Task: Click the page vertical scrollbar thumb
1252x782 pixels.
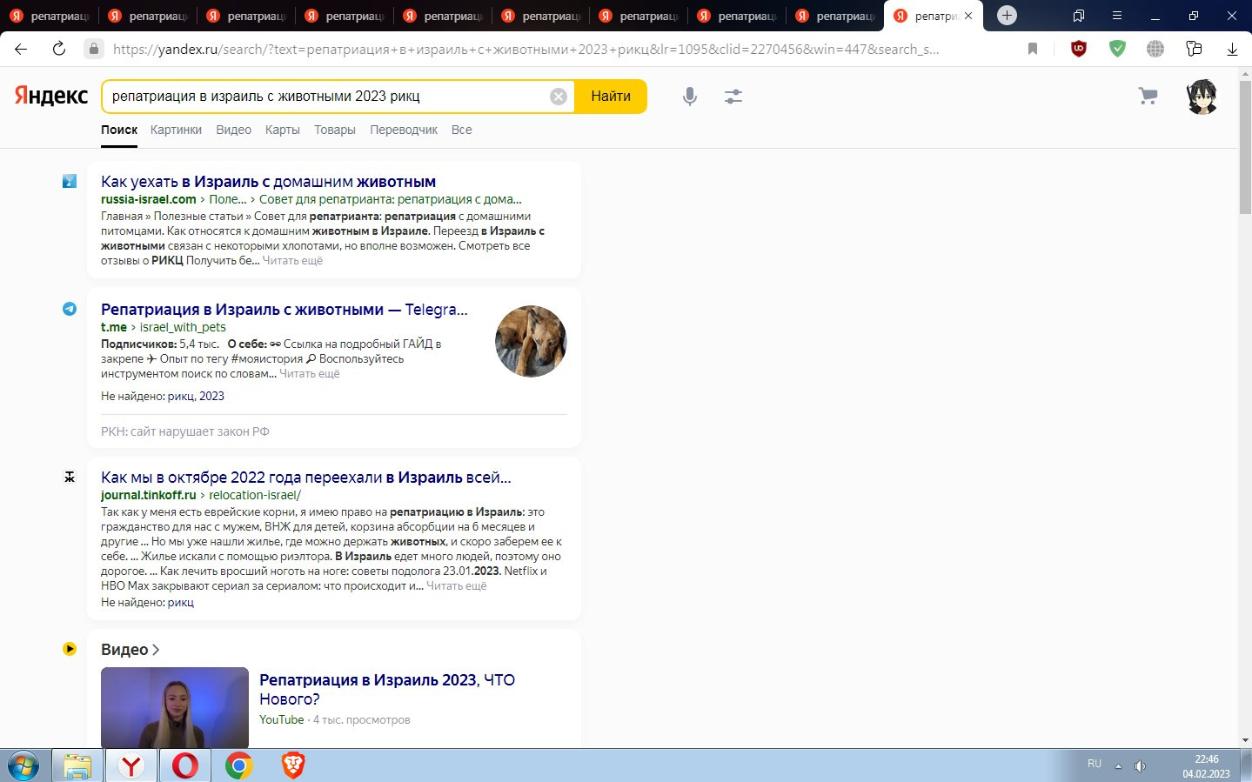Action: pyautogui.click(x=1245, y=148)
